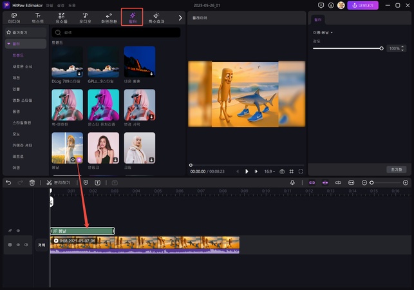Click the timeline zoom-out minus icon
414x290 pixels.
click(x=364, y=183)
